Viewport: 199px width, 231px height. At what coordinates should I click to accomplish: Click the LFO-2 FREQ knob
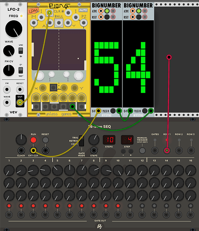(14, 29)
